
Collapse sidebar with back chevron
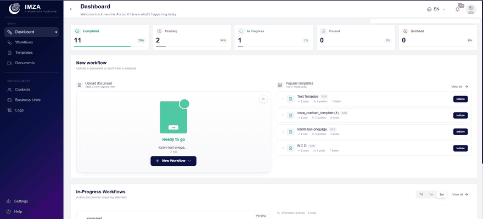click(x=71, y=9)
